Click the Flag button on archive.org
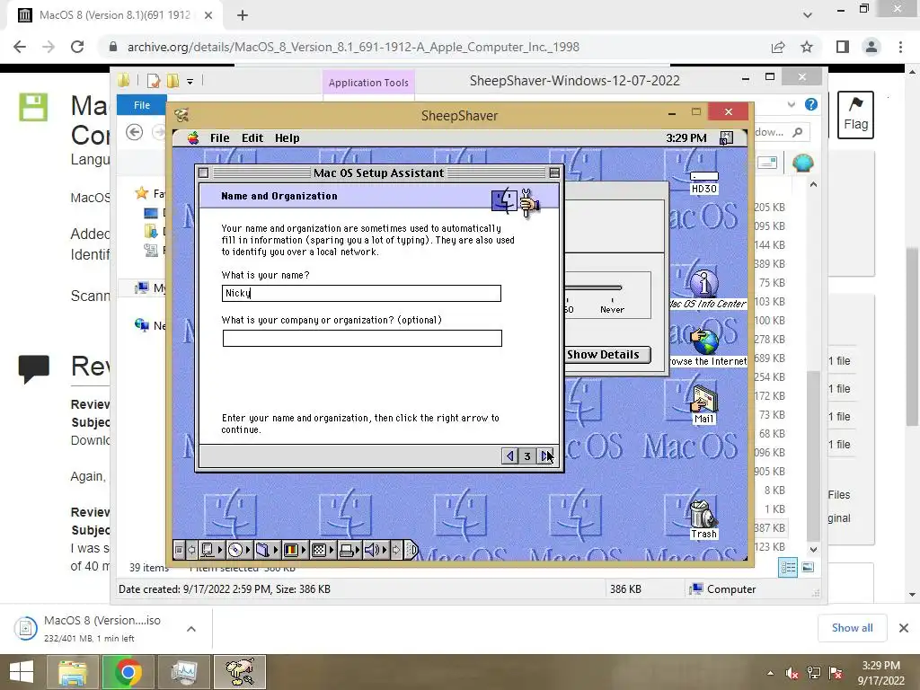 (x=855, y=114)
